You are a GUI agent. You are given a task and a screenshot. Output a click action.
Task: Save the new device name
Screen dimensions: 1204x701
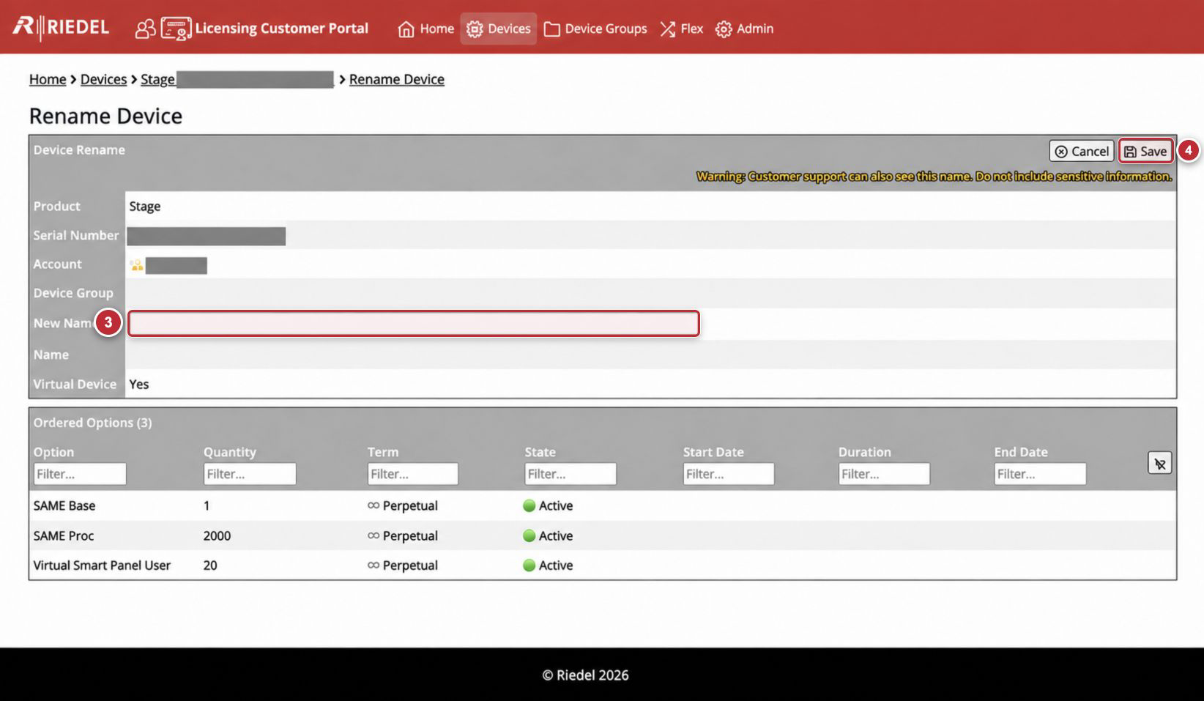coord(1145,151)
